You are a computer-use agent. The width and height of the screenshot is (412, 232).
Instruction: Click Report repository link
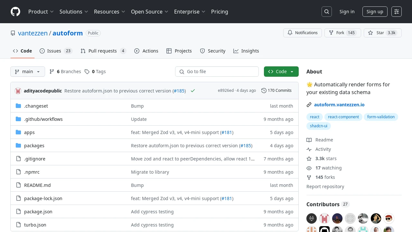325,187
